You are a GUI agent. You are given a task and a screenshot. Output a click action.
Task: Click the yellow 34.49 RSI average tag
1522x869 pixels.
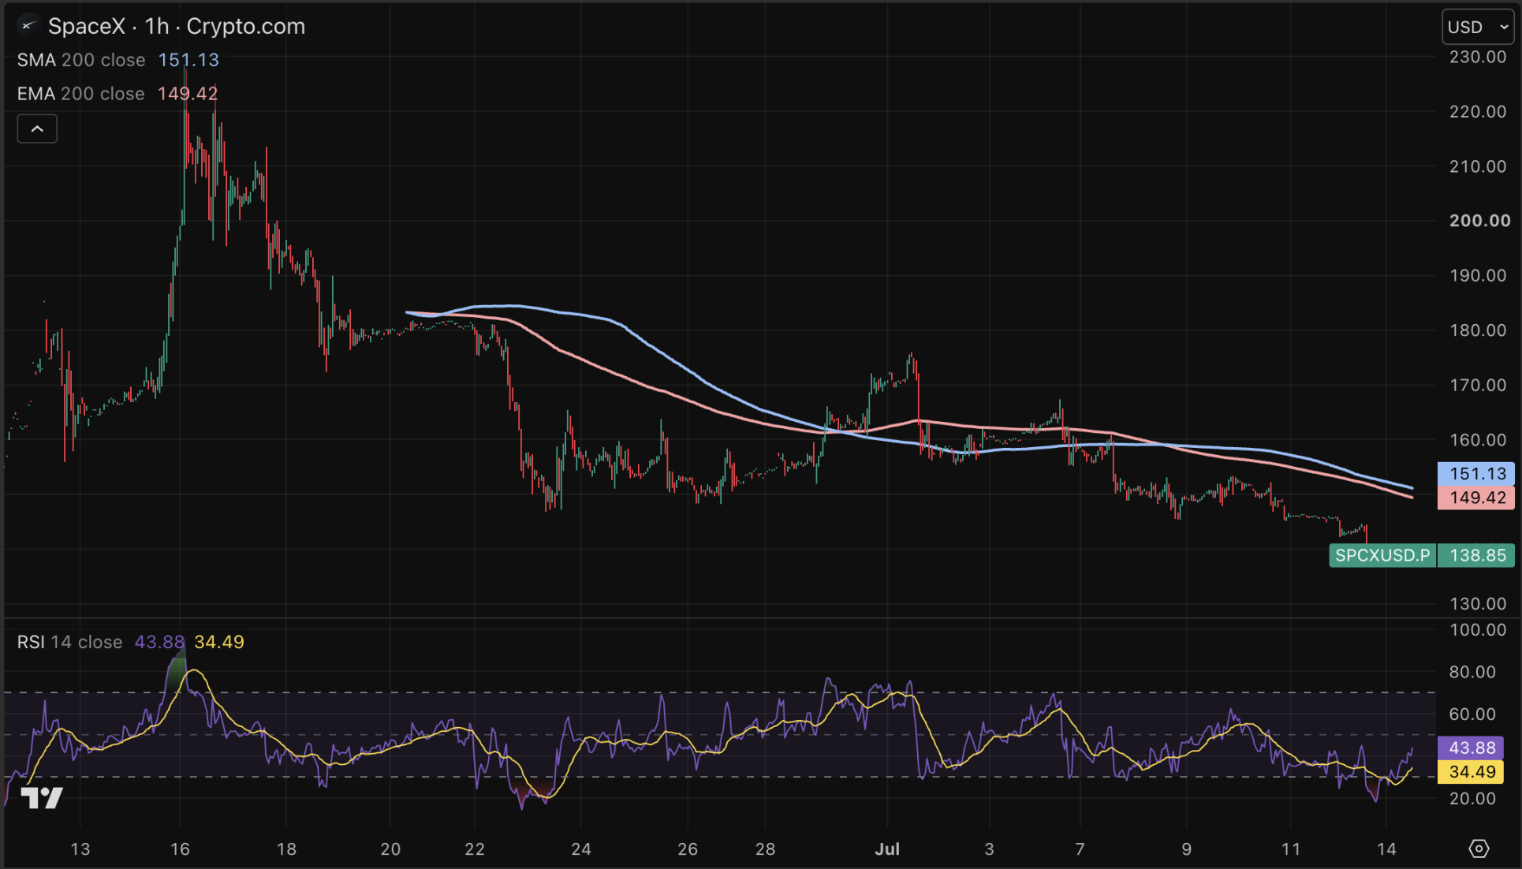coord(1472,772)
